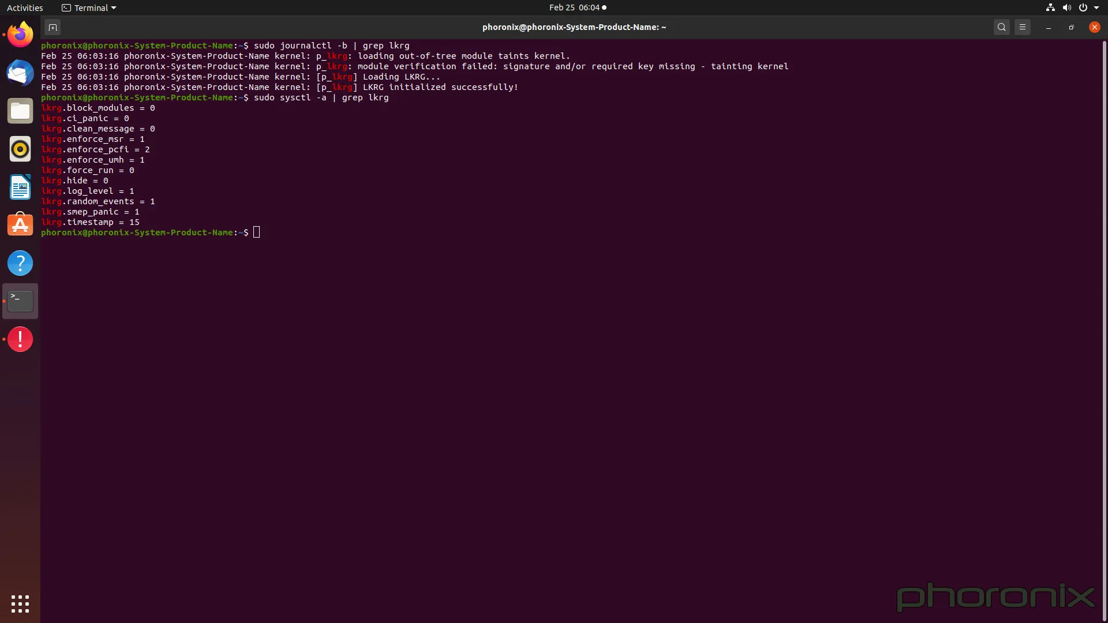Click 'lkrg.random_events = 1' line
The image size is (1108, 623).
(98, 201)
